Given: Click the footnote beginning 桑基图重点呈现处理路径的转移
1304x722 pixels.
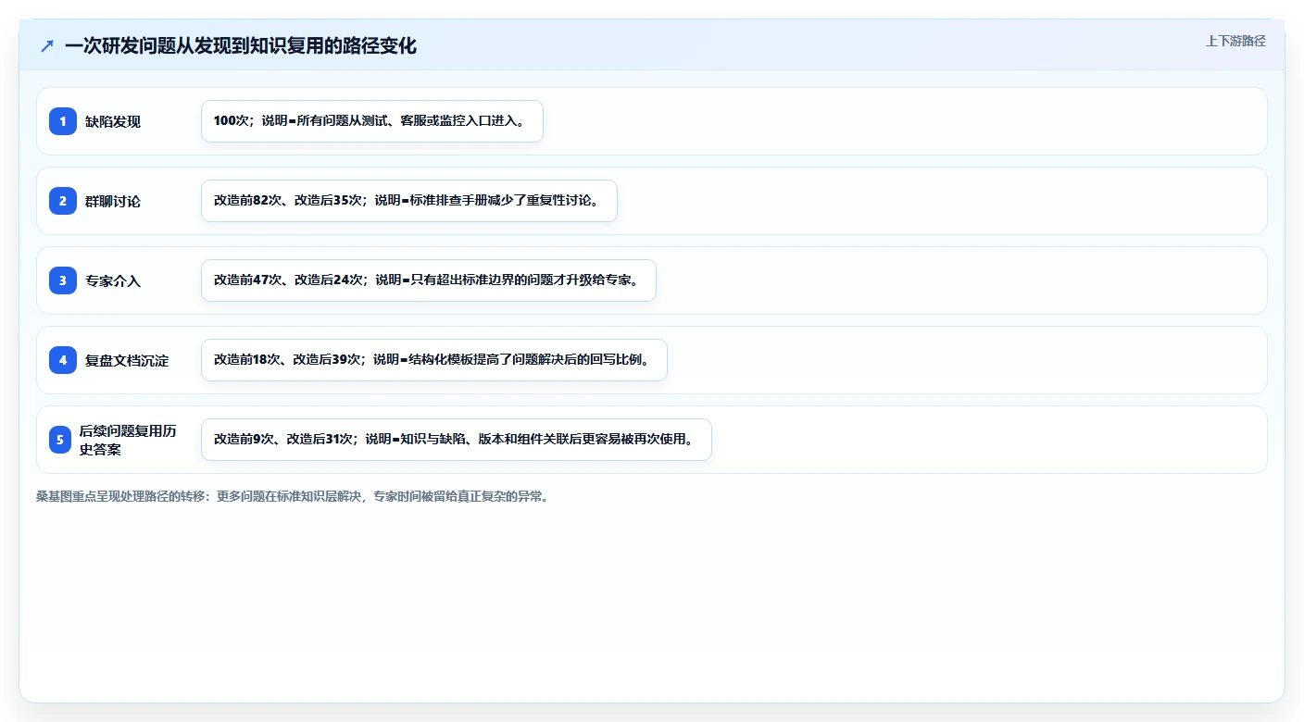Looking at the screenshot, I should click(293, 496).
